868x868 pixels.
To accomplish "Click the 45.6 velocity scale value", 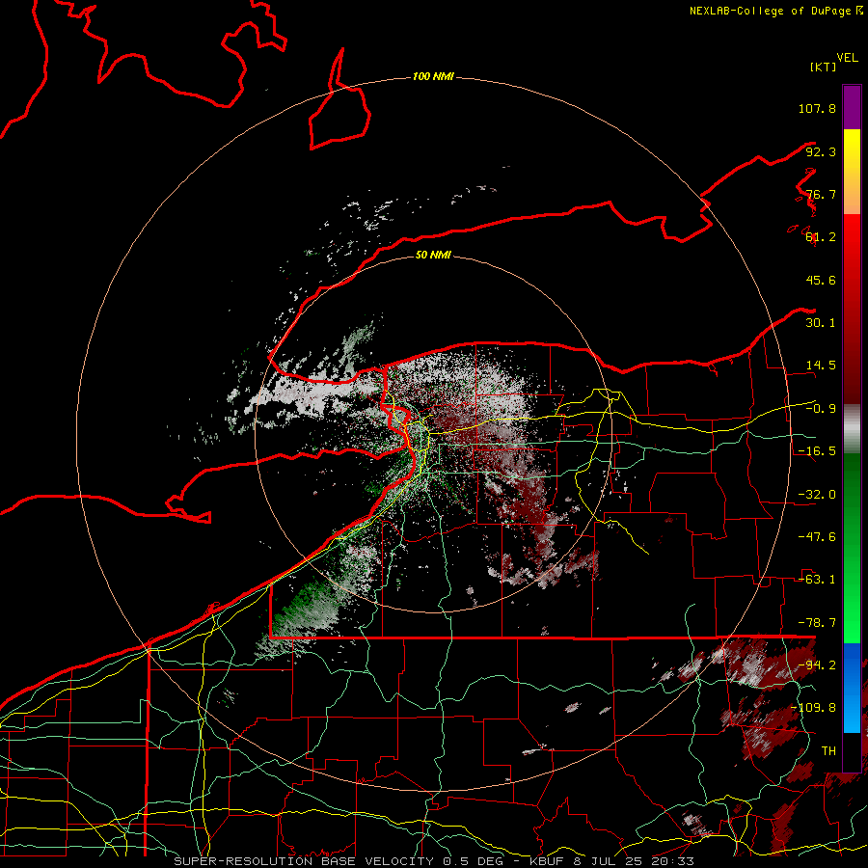I will [821, 280].
